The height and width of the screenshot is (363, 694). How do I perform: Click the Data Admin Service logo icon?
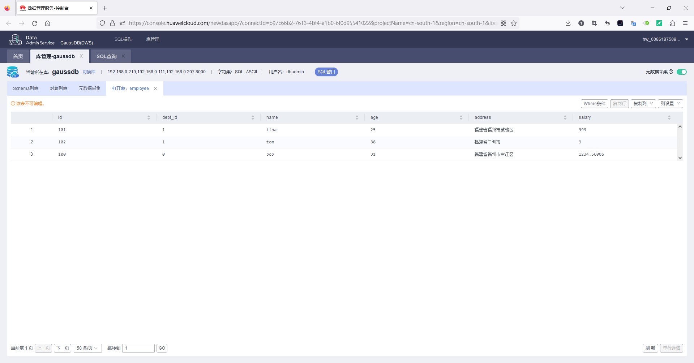(15, 39)
